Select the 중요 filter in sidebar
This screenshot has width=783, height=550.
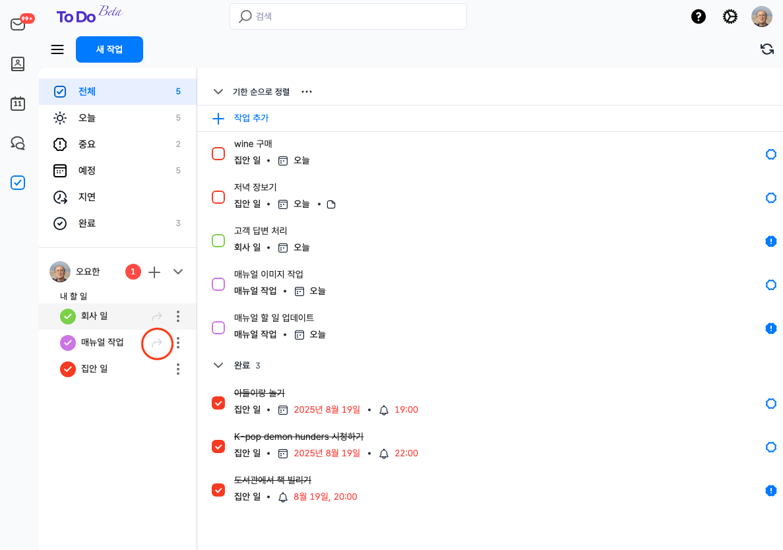coord(87,144)
